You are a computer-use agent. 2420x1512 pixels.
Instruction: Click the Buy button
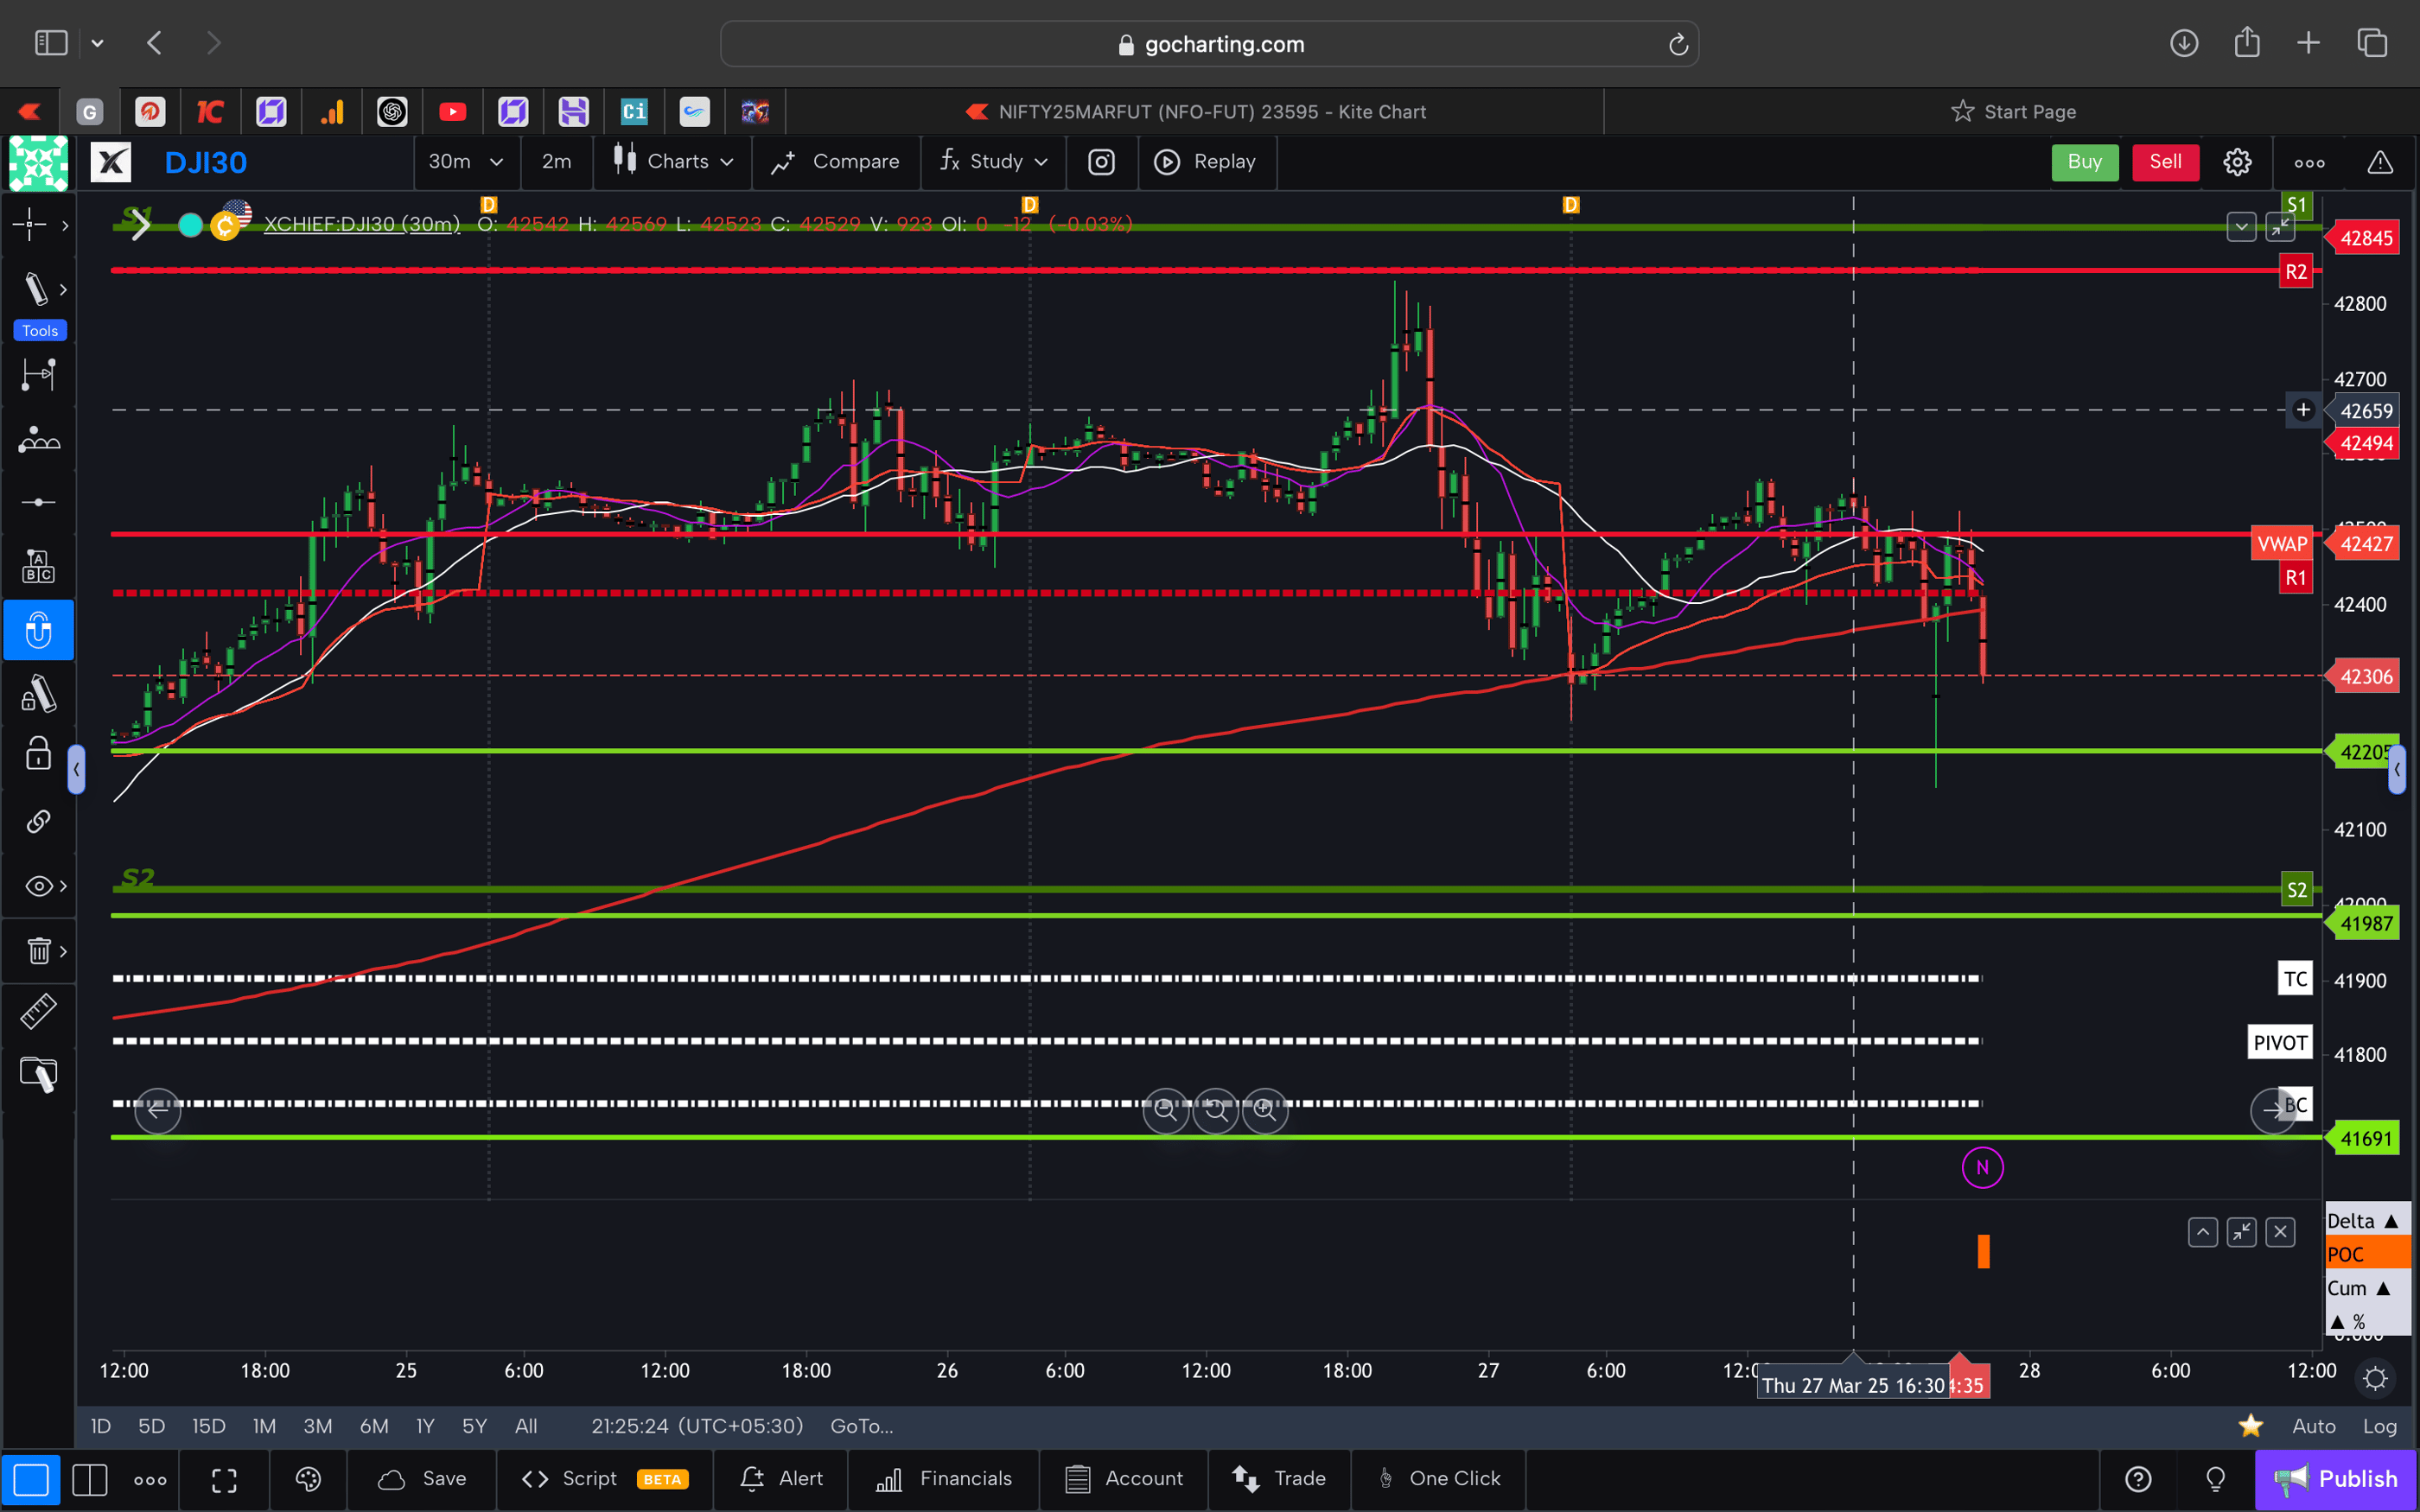tap(2084, 162)
